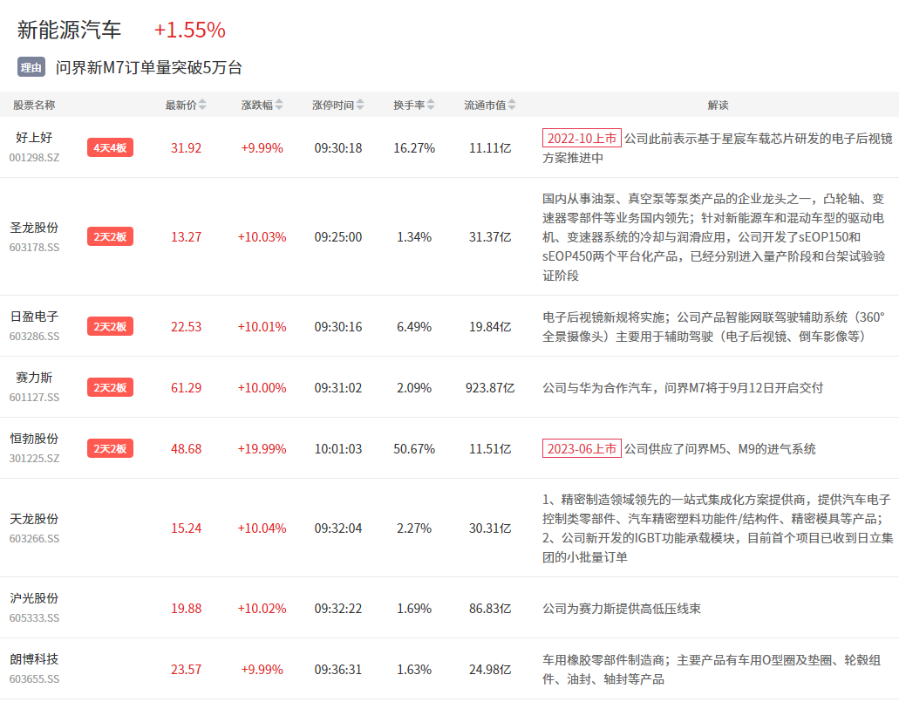Screen dimensions: 899x702
Task: Click reason text 问界新M7订单量突破5万台
Action: (x=148, y=68)
